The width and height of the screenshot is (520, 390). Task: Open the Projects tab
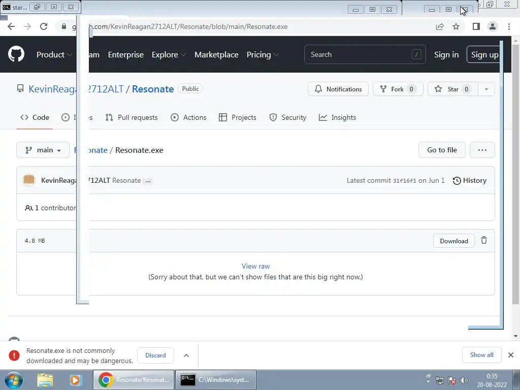point(238,117)
